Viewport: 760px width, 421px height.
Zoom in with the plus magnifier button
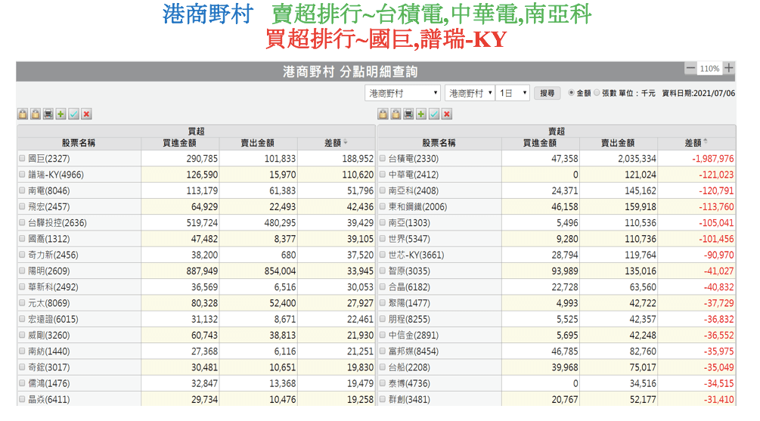728,69
